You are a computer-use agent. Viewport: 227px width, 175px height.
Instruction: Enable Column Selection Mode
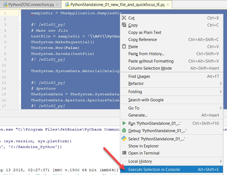[171, 68]
